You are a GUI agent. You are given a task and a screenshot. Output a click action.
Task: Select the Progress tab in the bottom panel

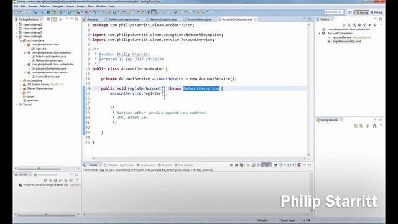[127, 165]
